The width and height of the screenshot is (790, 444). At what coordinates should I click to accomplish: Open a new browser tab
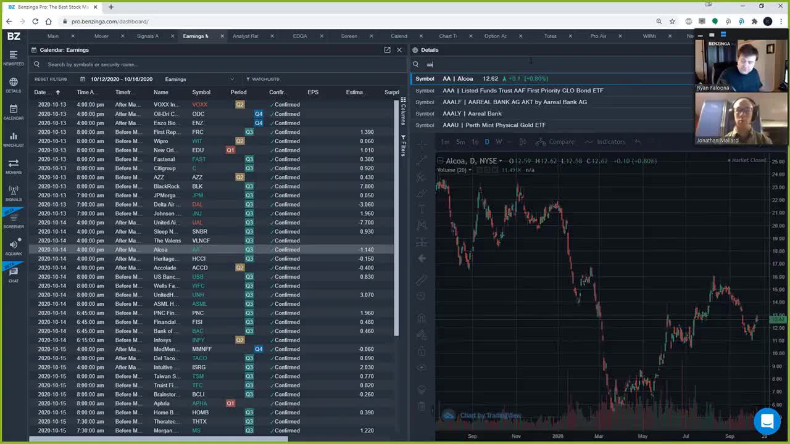[x=111, y=7]
